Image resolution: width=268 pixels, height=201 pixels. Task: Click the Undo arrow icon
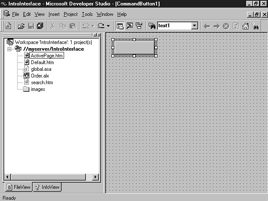coord(85,26)
